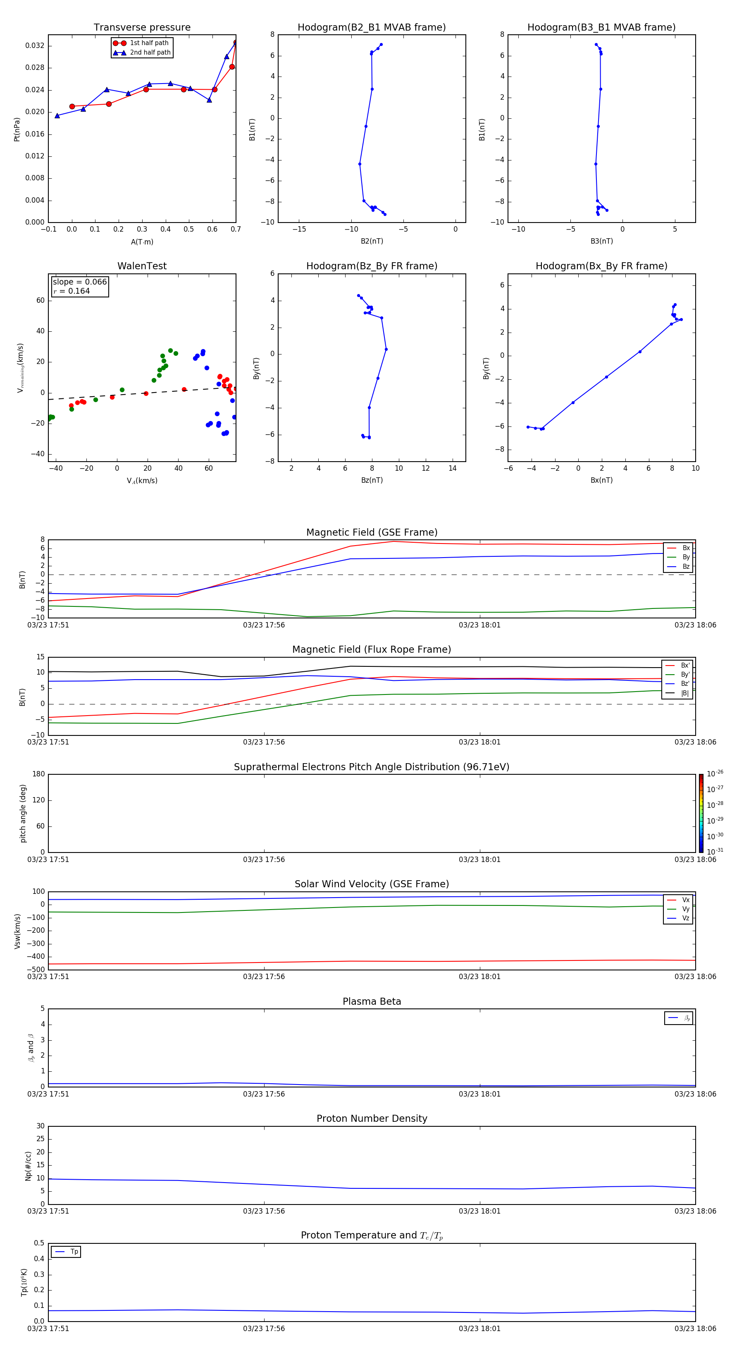This screenshot has height=1365, width=744.
Task: Click the "V_remaining(km/s)" y-axis label
Action: point(20,368)
